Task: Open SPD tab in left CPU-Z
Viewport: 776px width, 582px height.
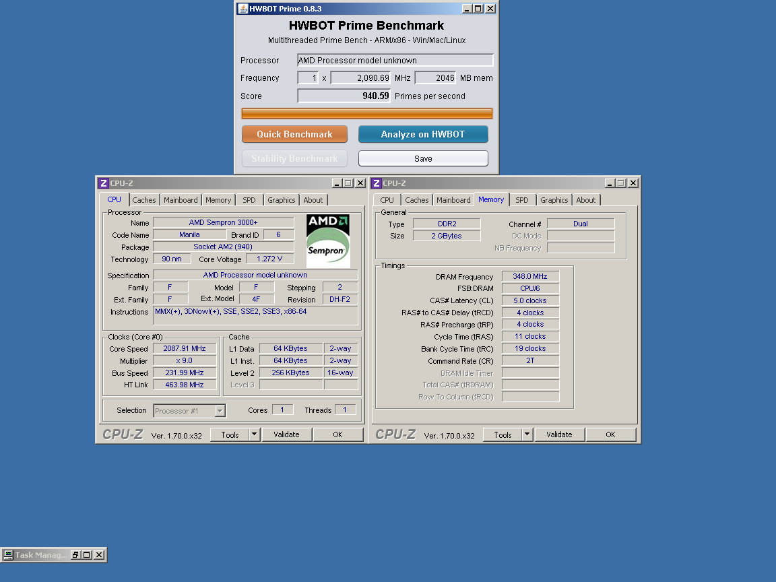Action: pyautogui.click(x=249, y=200)
